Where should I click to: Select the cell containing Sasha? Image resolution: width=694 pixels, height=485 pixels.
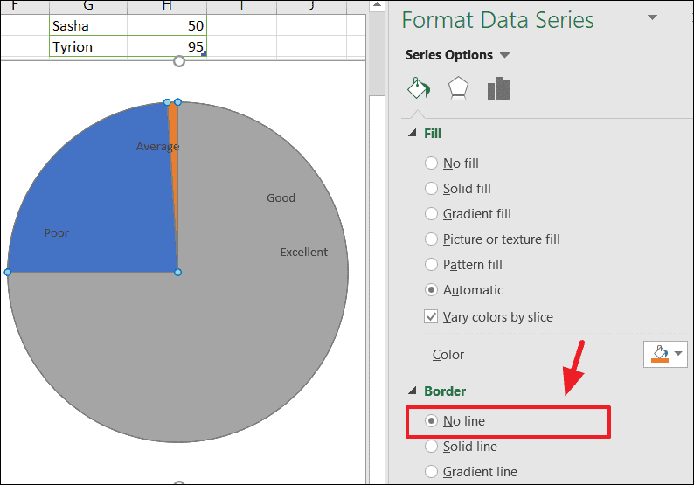88,25
